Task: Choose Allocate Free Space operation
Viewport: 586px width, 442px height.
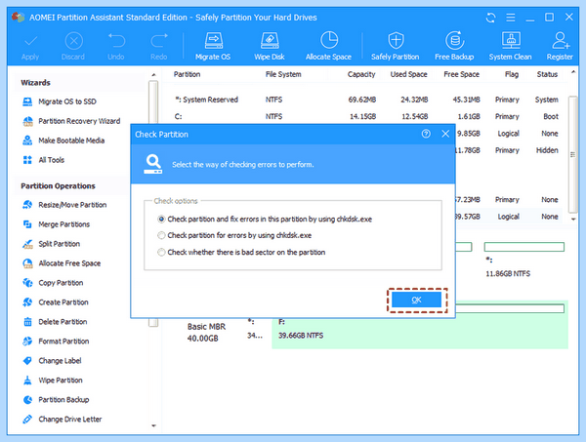Action: pos(63,263)
